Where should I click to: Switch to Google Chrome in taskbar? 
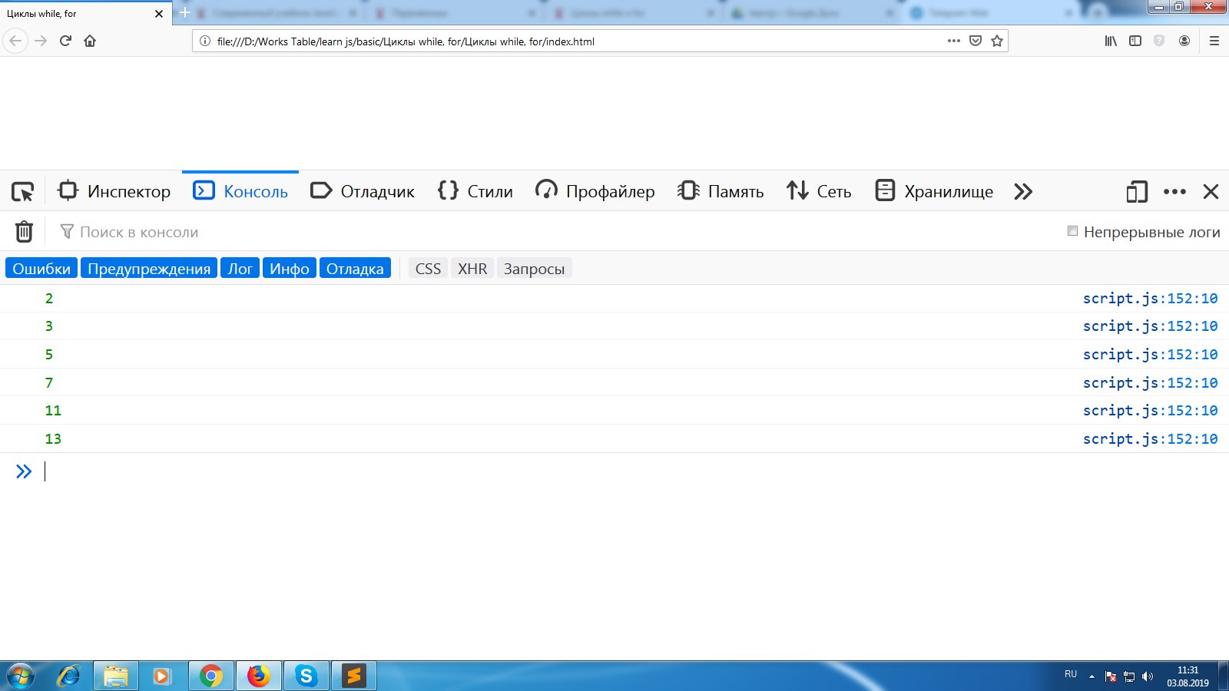[x=211, y=676]
